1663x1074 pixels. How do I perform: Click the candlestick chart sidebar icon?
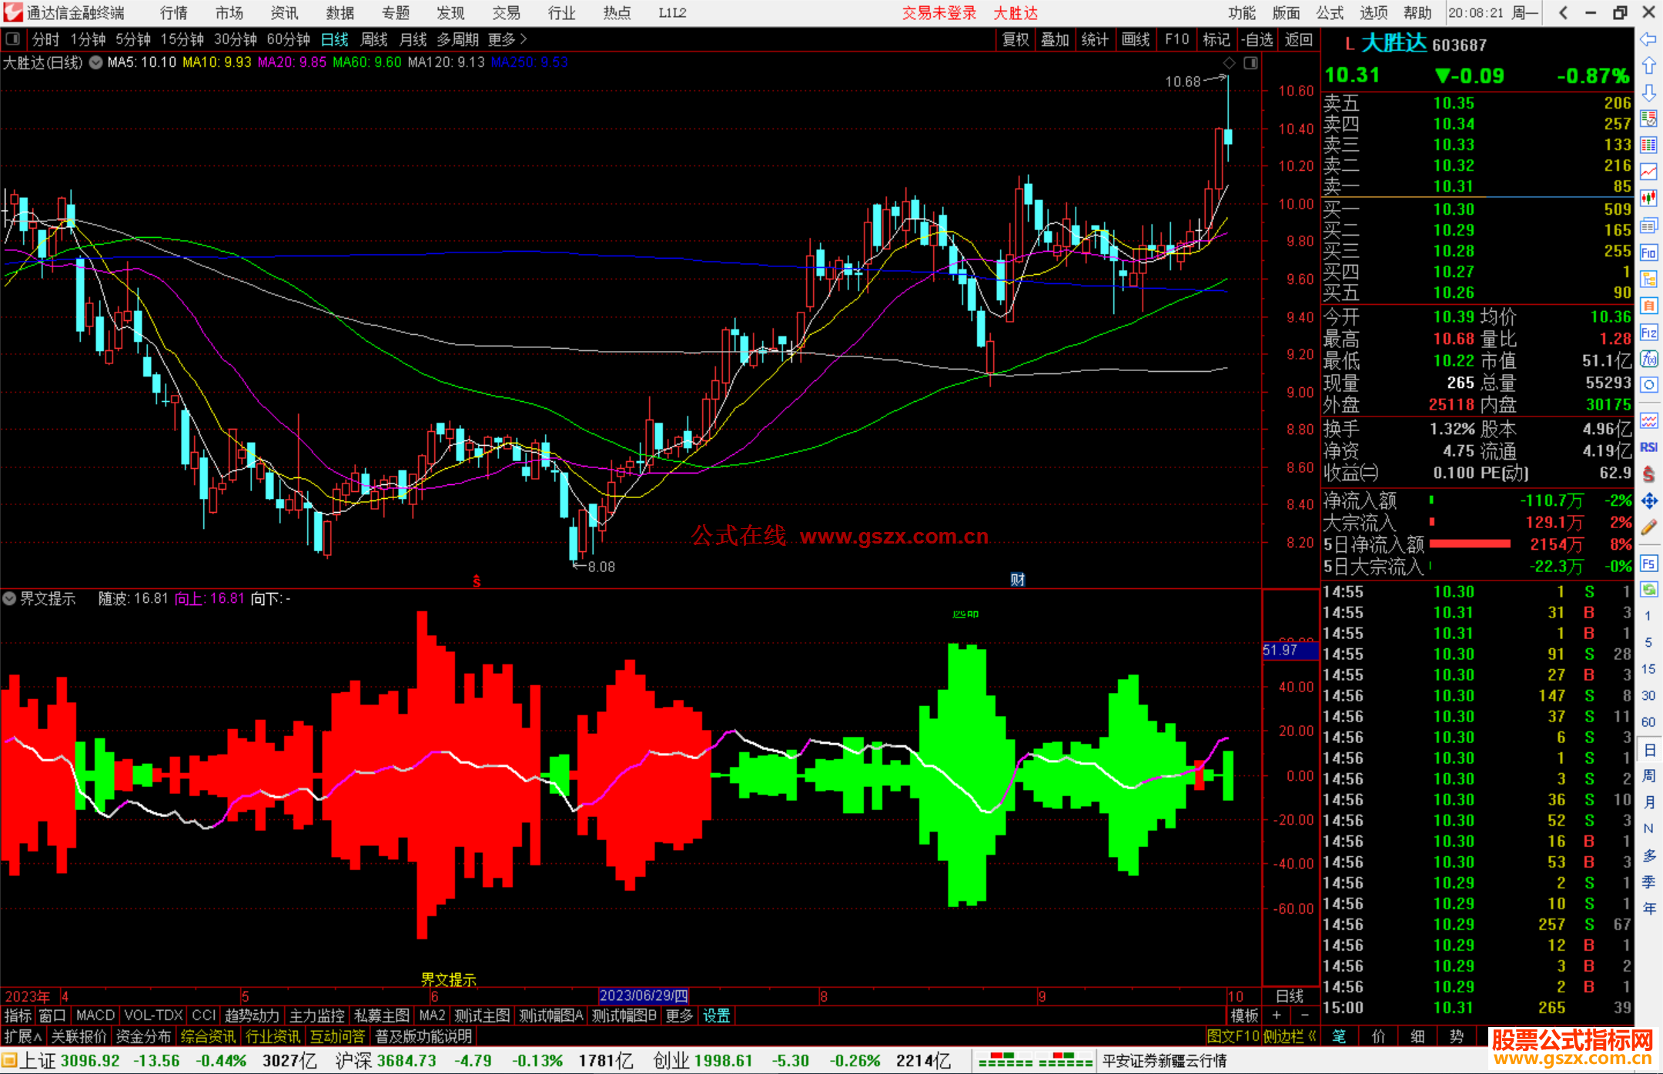pyautogui.click(x=1648, y=199)
